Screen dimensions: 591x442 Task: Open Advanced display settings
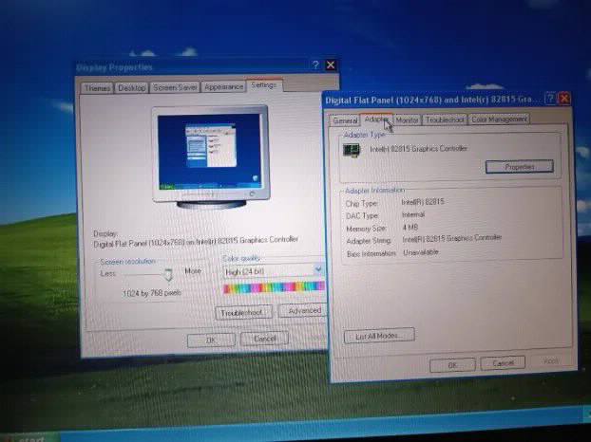point(303,311)
